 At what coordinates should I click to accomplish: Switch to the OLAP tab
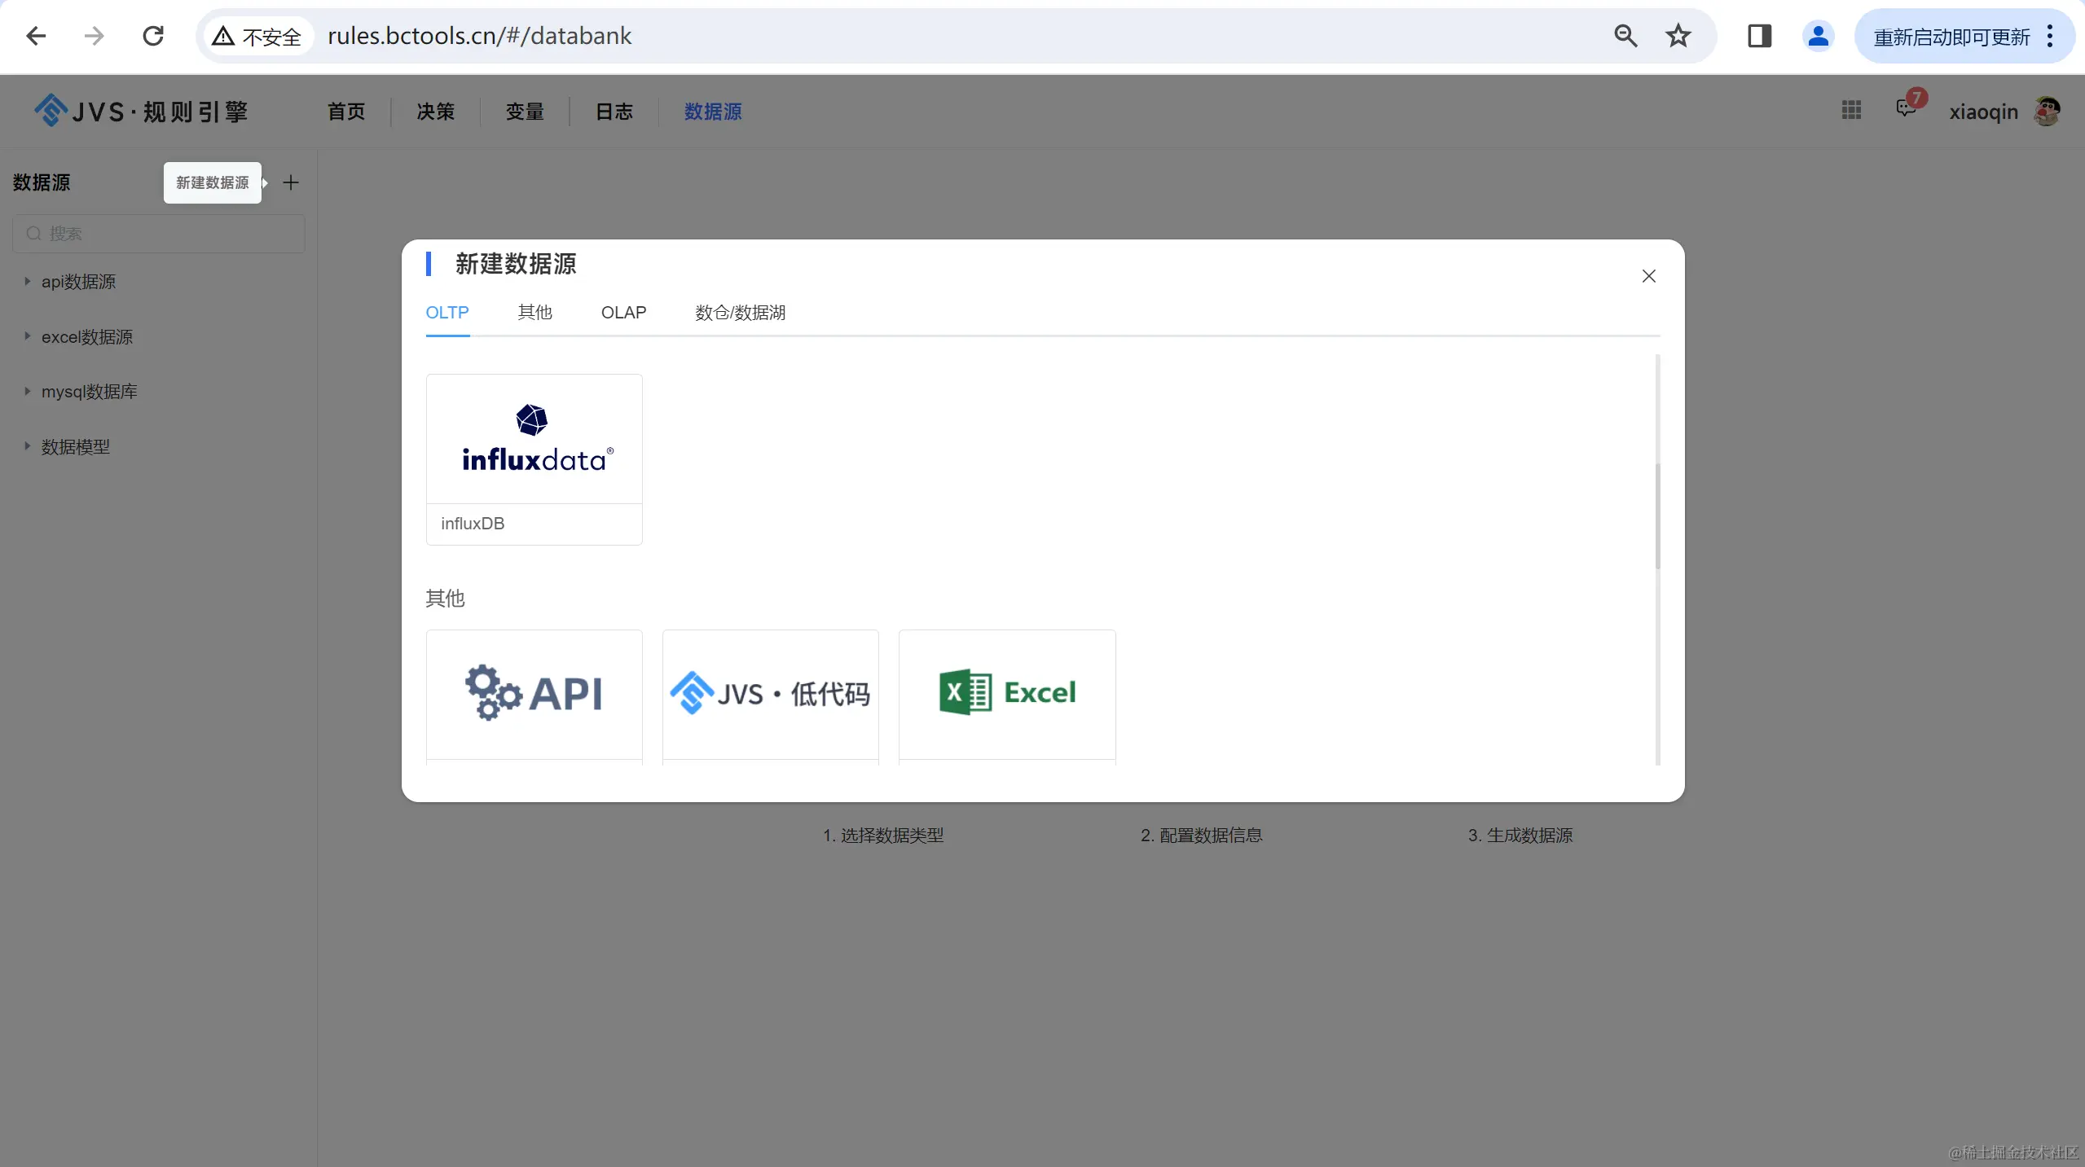[623, 313]
